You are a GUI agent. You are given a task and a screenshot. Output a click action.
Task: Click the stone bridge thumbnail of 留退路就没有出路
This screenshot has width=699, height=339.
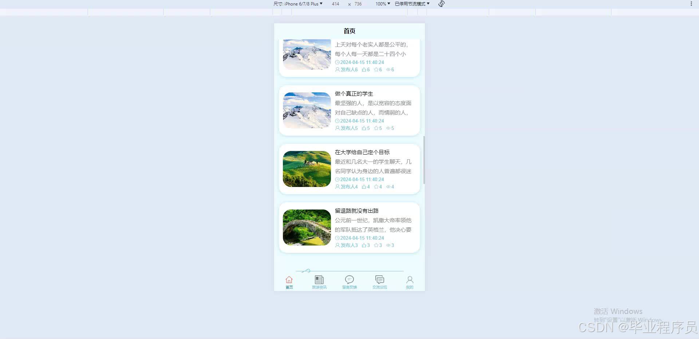[x=307, y=227]
